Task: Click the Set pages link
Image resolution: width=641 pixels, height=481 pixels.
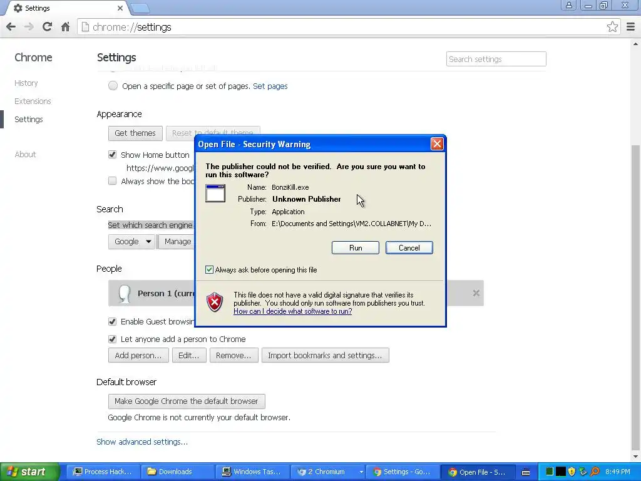Action: click(270, 86)
